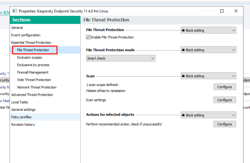Open the Event configuration section
Screen dimensions: 250x163
coord(26,35)
